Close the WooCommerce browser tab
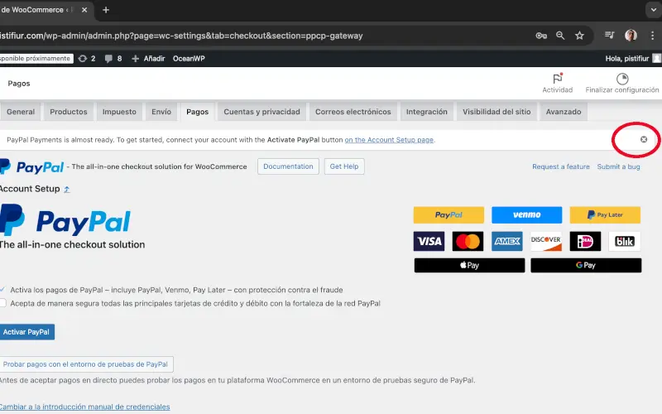The width and height of the screenshot is (662, 414). [x=84, y=10]
